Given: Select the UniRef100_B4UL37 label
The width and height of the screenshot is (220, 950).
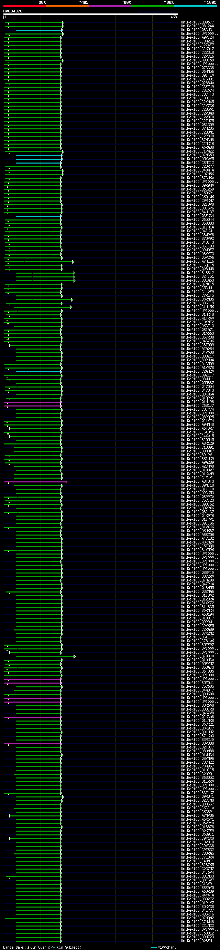Looking at the screenshot, I should [x=197, y=212].
